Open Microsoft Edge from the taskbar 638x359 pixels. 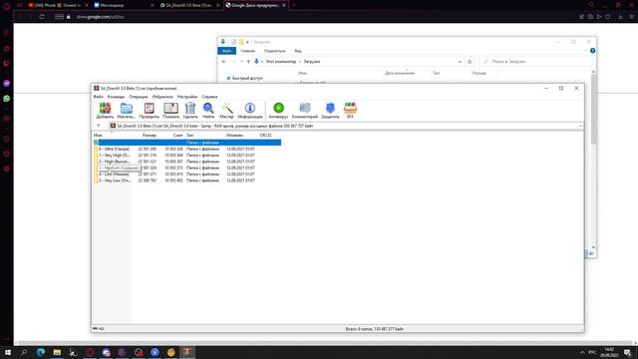click(x=41, y=352)
